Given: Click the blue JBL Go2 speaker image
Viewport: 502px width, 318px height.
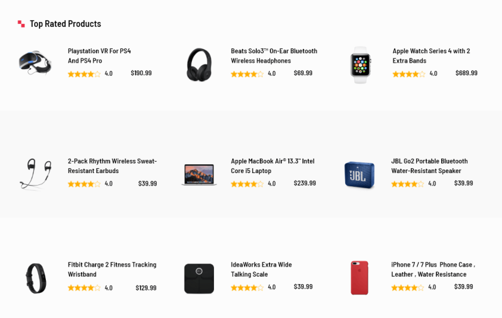Looking at the screenshot, I should click(359, 175).
